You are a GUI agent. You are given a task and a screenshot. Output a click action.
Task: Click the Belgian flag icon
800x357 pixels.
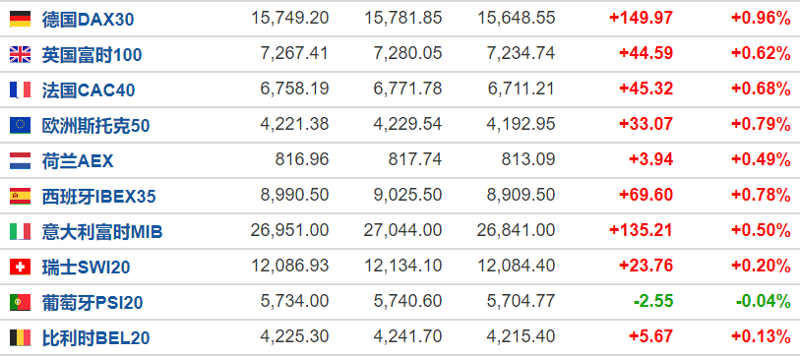pyautogui.click(x=20, y=337)
